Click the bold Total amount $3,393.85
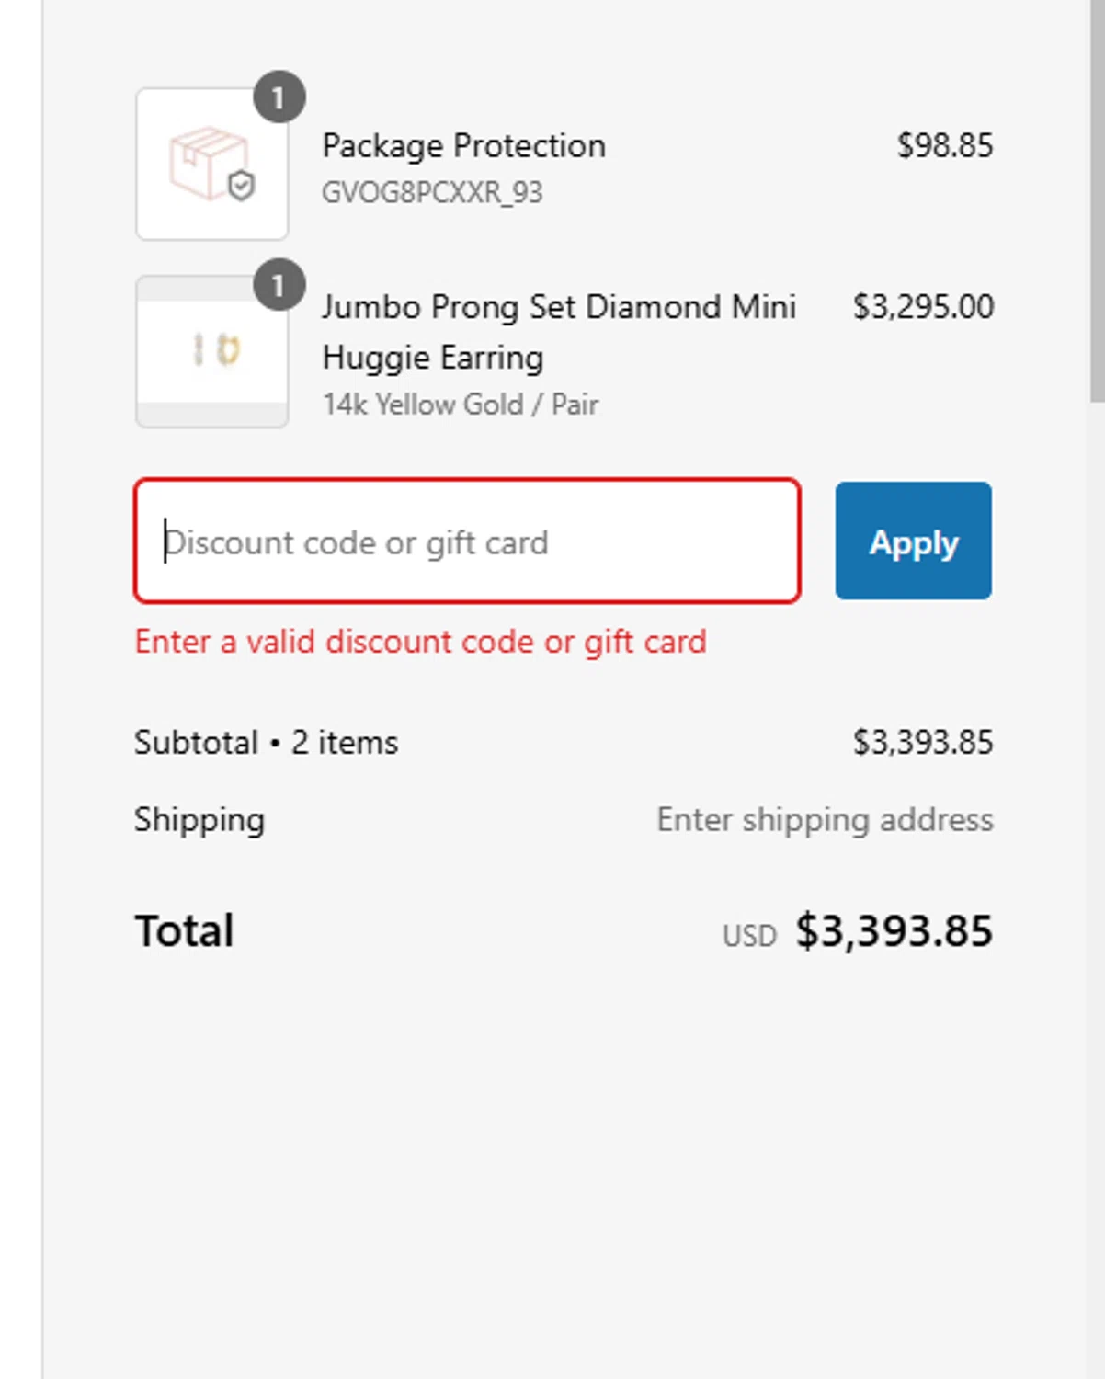Image resolution: width=1105 pixels, height=1379 pixels. click(x=894, y=931)
